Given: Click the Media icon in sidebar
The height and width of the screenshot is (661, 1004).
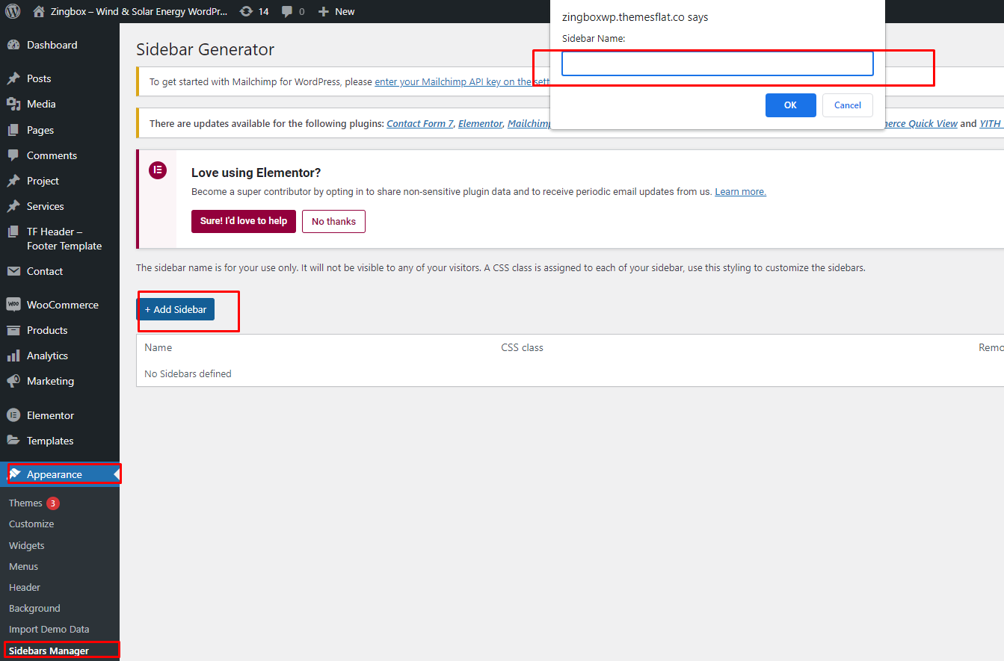Looking at the screenshot, I should pyautogui.click(x=13, y=104).
